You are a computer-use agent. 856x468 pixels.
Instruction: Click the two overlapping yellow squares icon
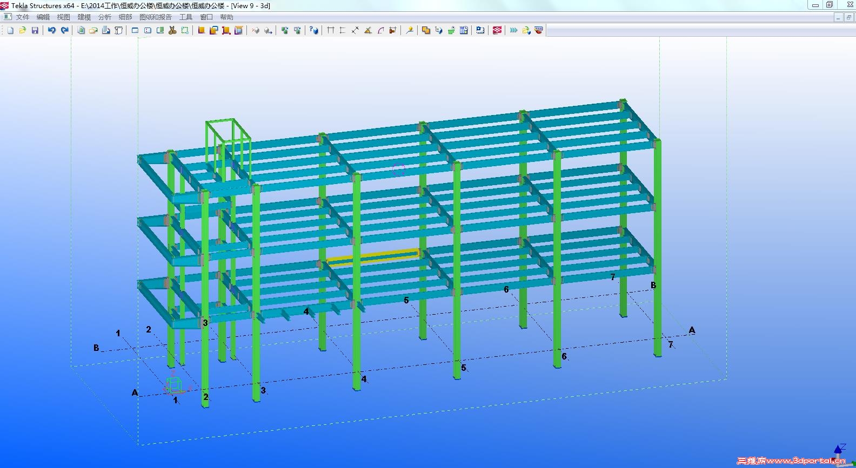point(426,30)
